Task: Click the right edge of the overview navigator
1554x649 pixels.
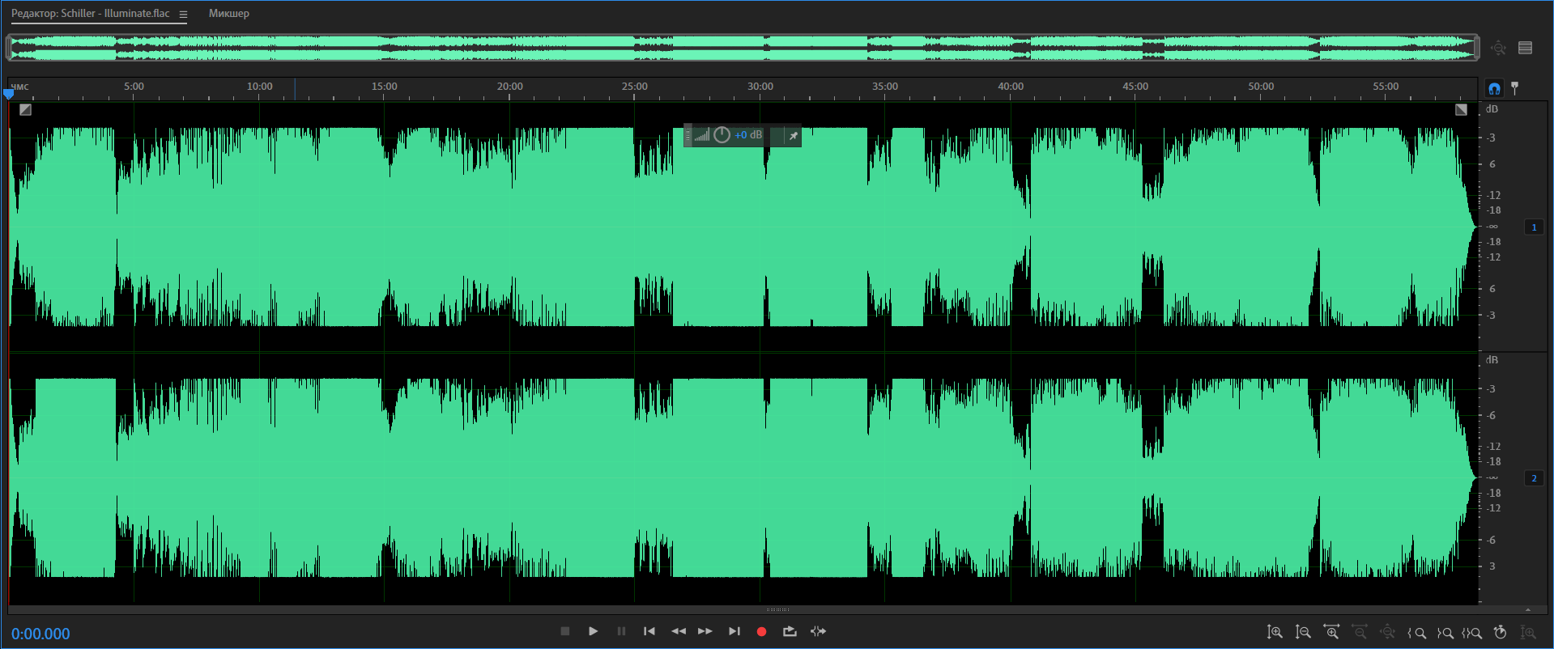Action: [1477, 48]
